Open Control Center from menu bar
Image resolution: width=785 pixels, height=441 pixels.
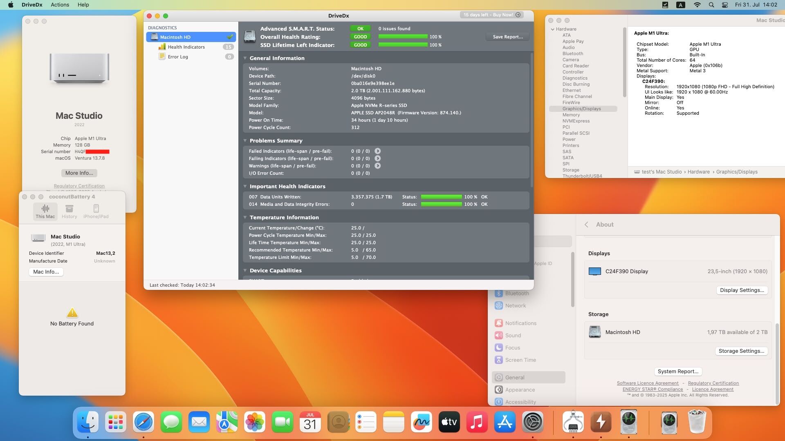[x=724, y=5]
